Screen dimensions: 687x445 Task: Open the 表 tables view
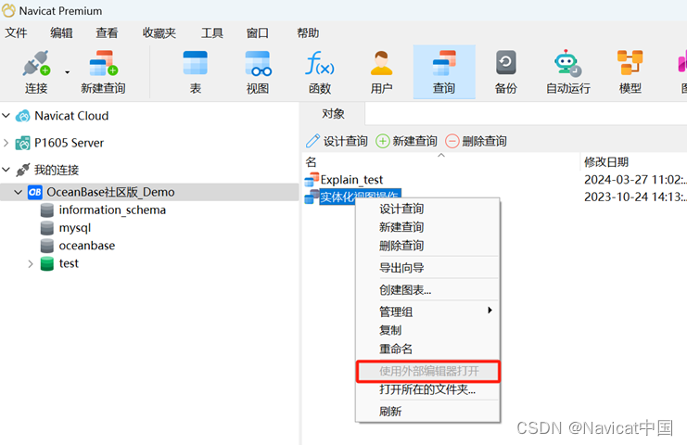(195, 72)
